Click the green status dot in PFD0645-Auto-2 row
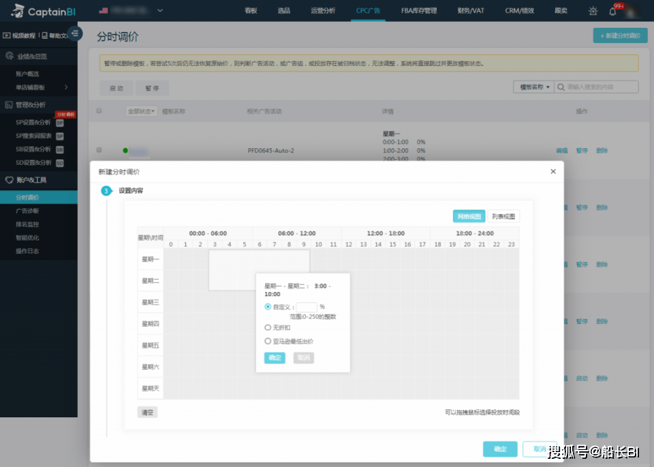 click(x=125, y=150)
